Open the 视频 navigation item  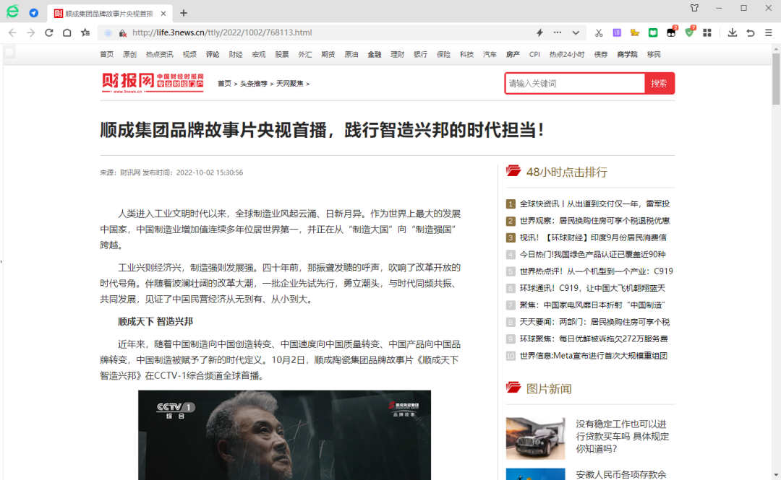(189, 55)
